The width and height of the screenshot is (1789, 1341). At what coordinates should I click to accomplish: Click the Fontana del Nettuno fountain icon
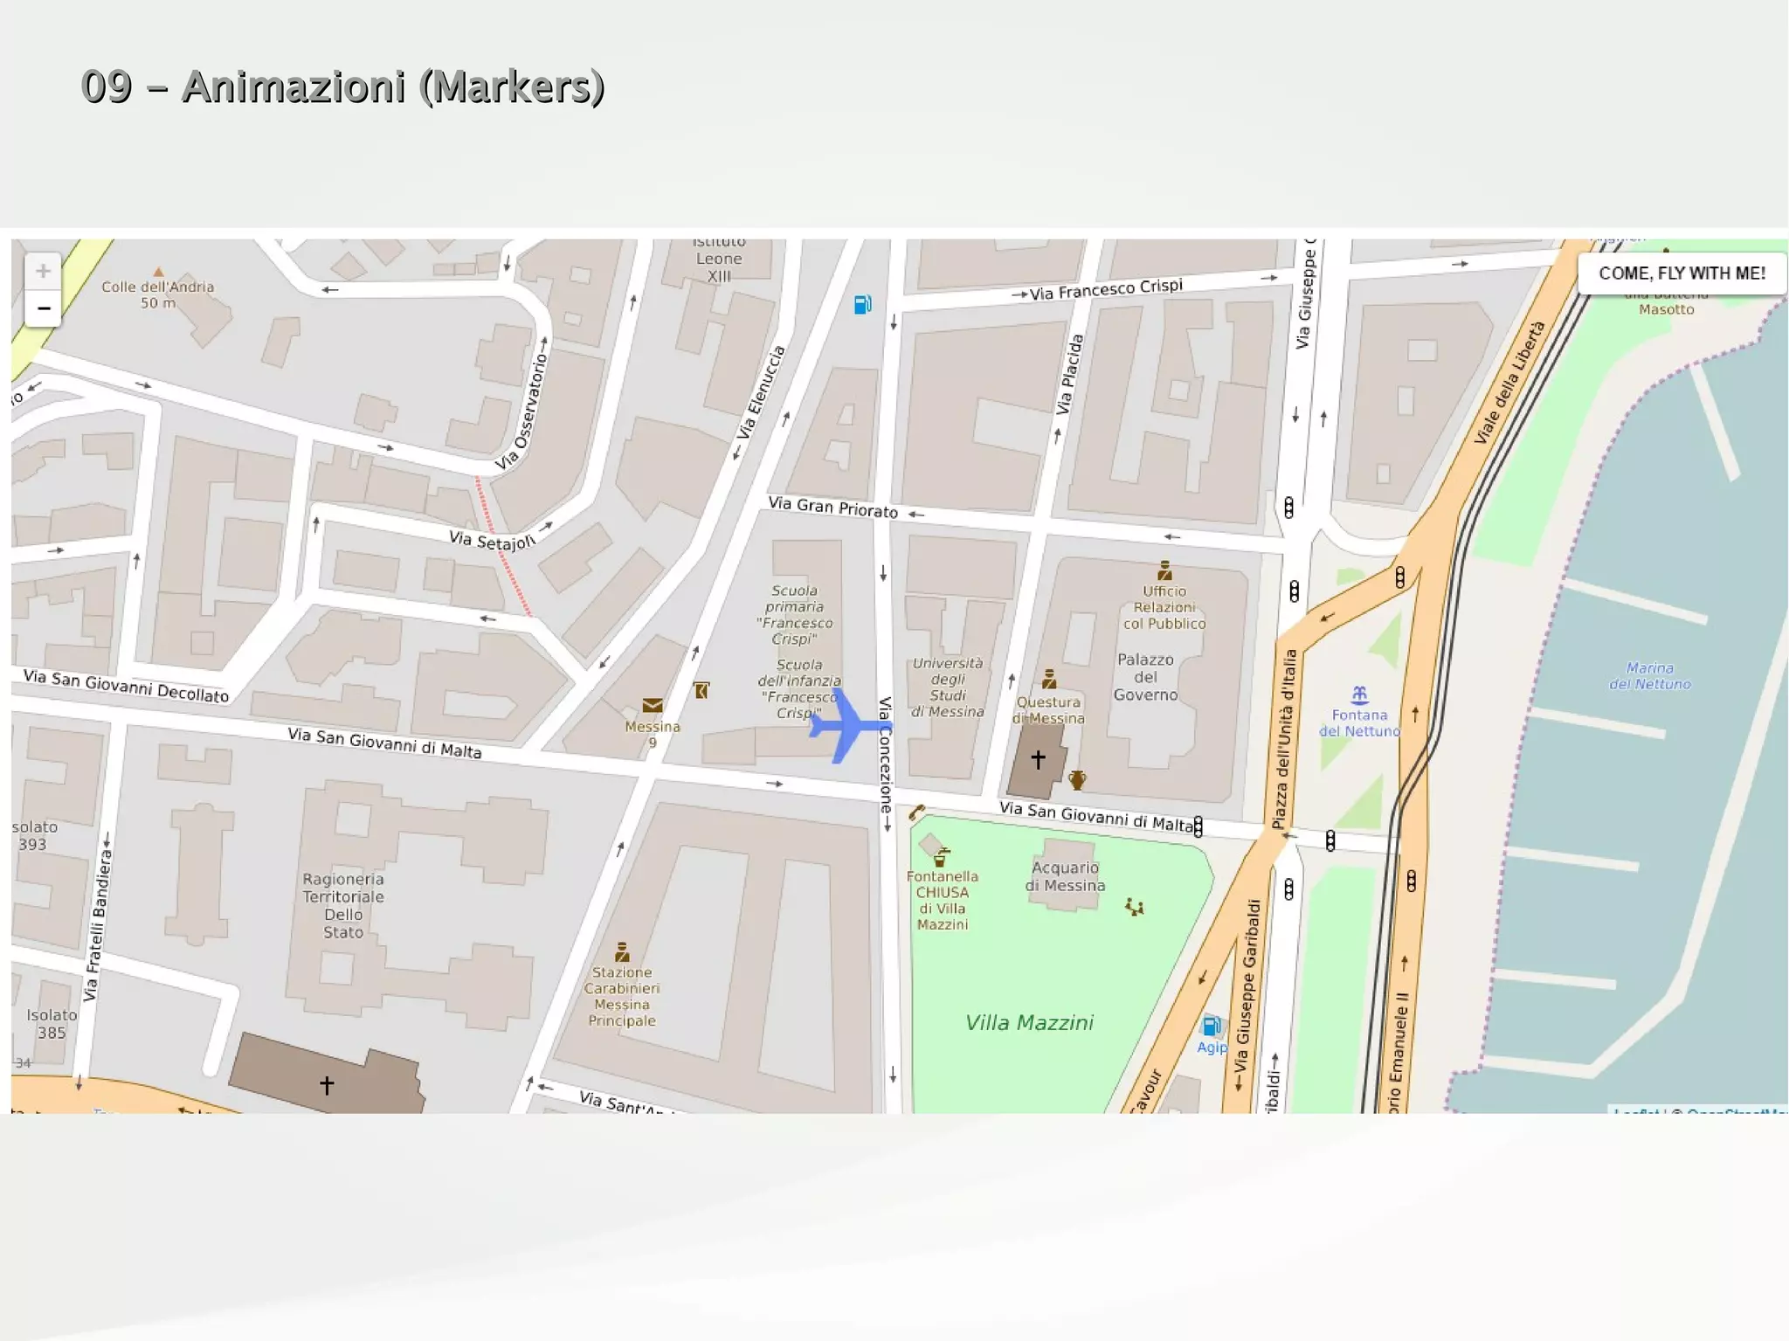(1359, 695)
